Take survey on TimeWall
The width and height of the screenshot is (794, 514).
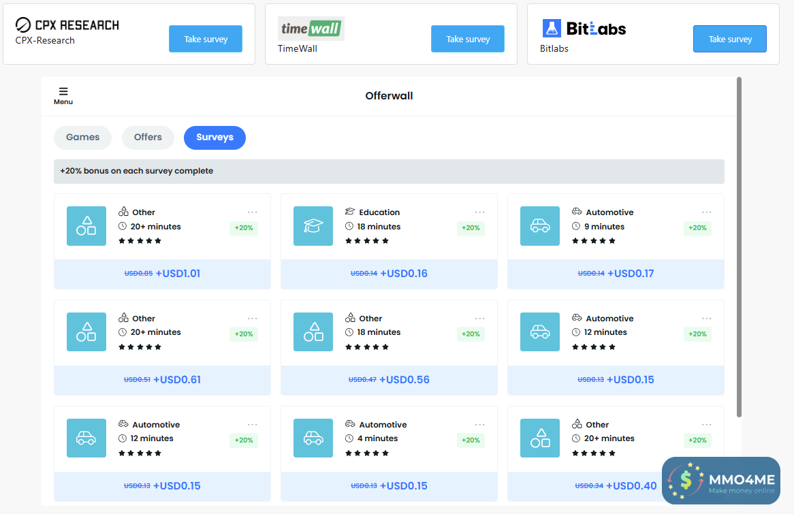(468, 39)
